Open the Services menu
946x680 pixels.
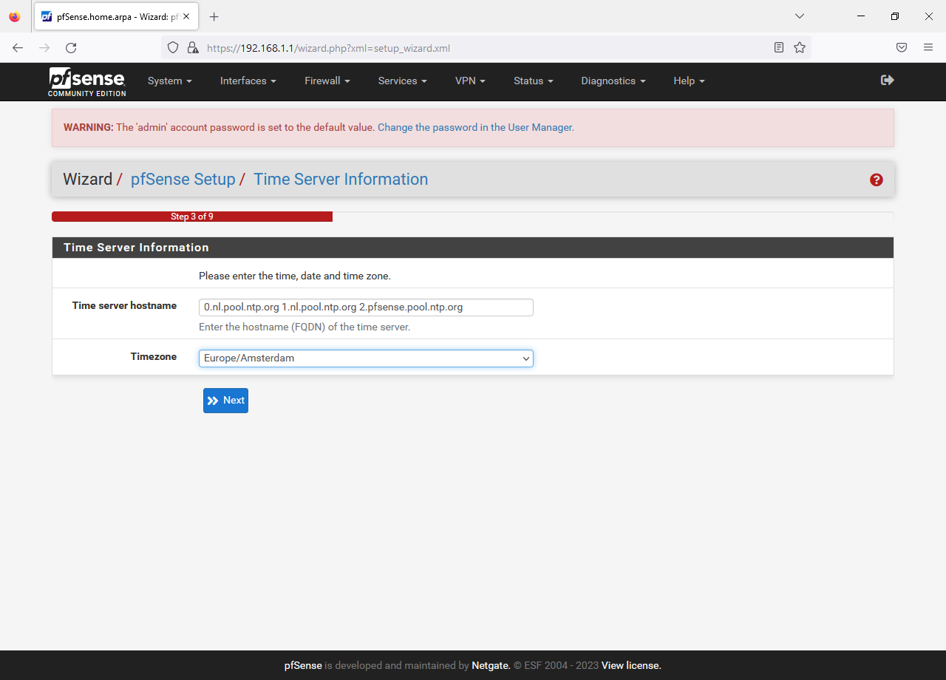[403, 81]
